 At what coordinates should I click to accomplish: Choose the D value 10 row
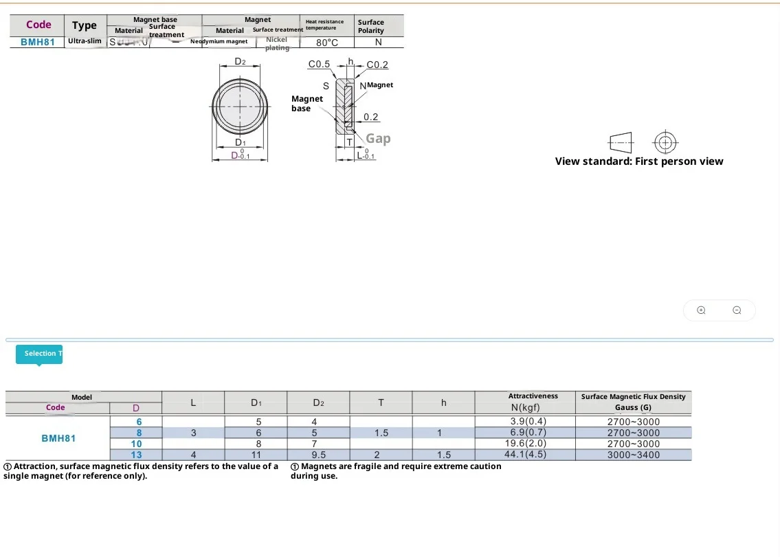point(137,444)
